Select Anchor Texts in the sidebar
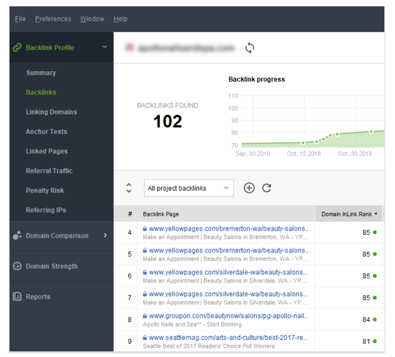Screen dimensions: 395x357 tap(46, 132)
